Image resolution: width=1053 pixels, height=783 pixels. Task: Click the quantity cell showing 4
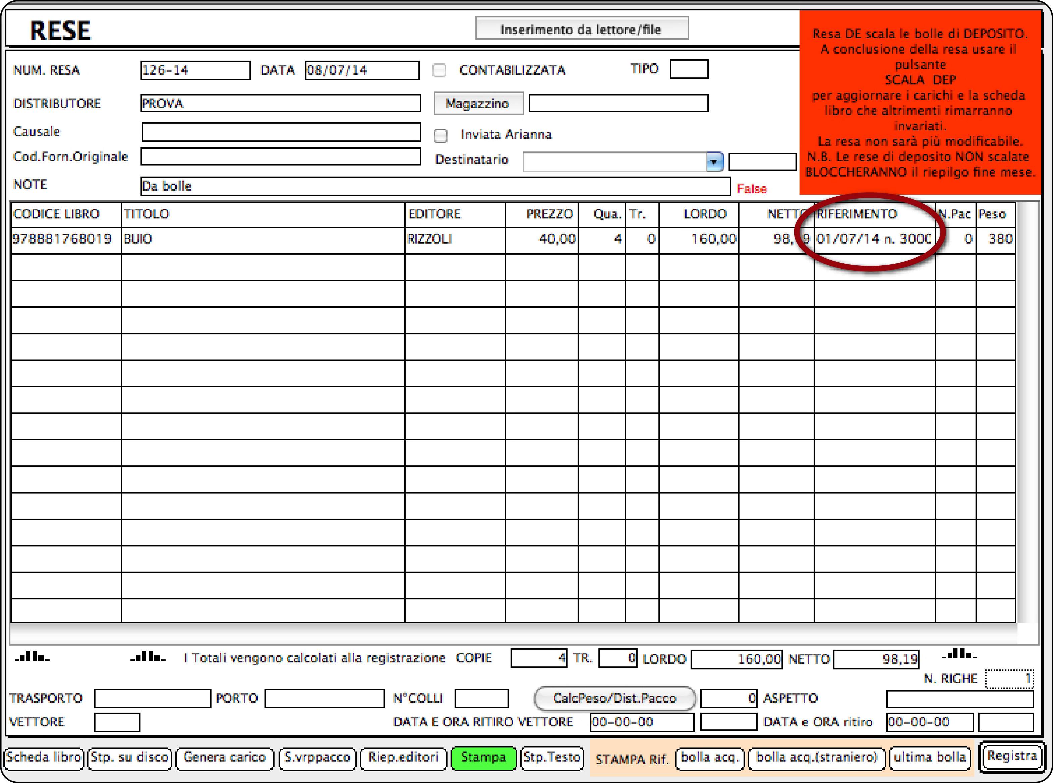pyautogui.click(x=602, y=240)
